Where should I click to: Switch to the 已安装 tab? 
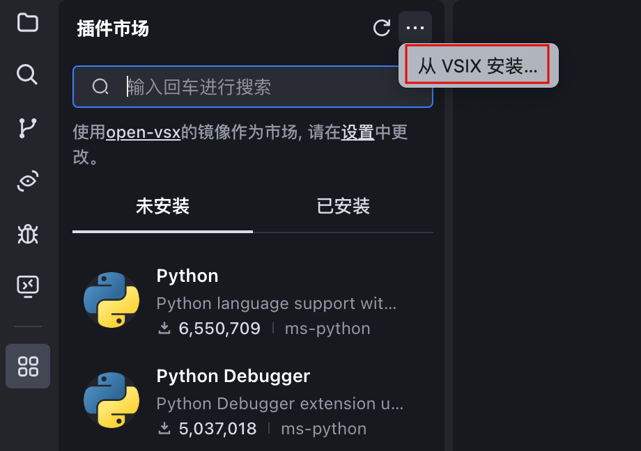(343, 207)
